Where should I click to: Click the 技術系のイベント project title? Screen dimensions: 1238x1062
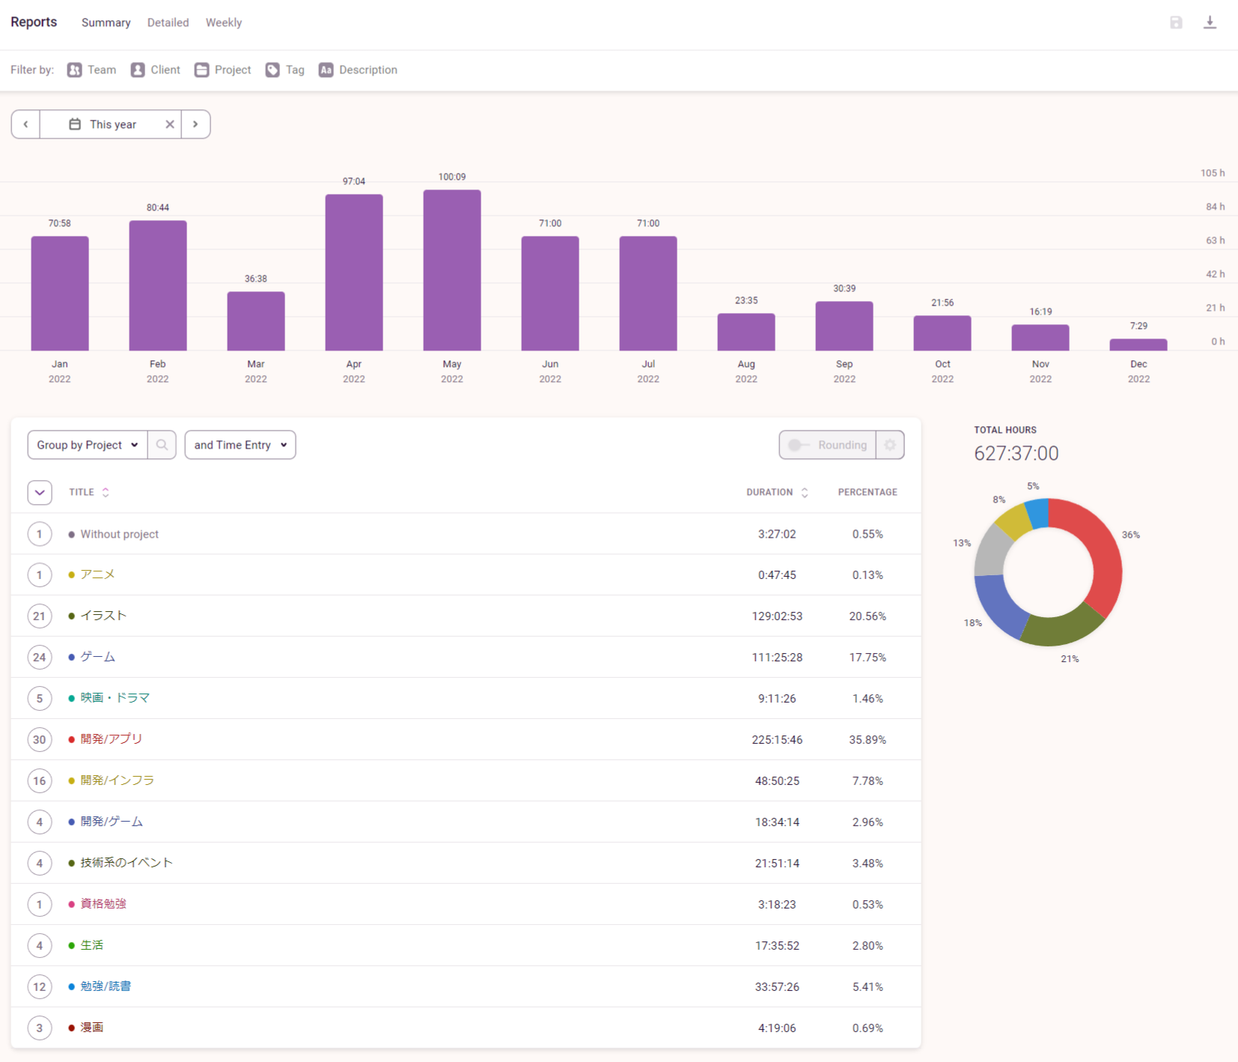click(126, 863)
